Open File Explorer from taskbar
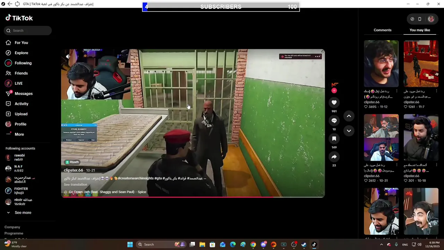 (202, 244)
